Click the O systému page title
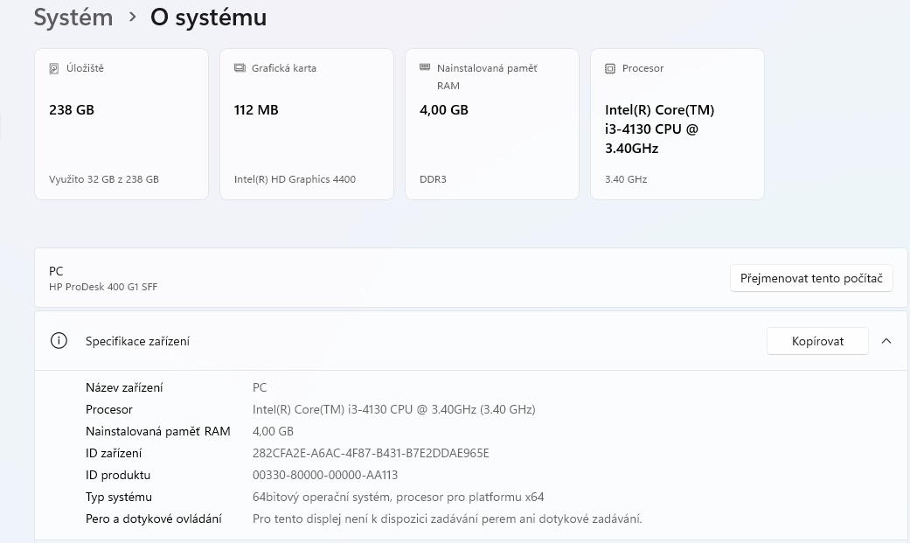910x543 pixels. click(x=208, y=17)
